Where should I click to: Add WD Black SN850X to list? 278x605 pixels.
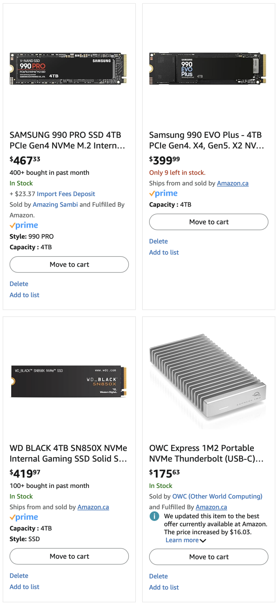click(25, 587)
